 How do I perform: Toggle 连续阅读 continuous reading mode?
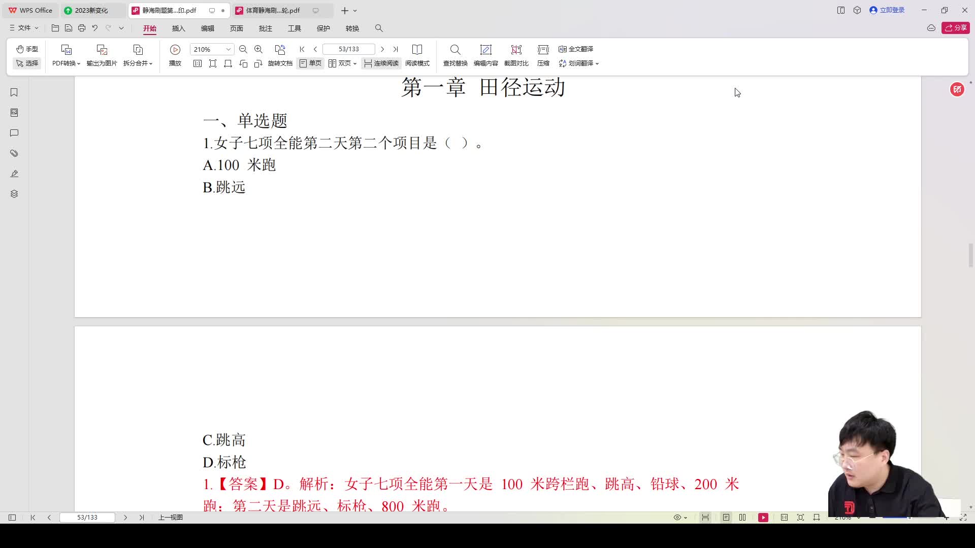[381, 63]
